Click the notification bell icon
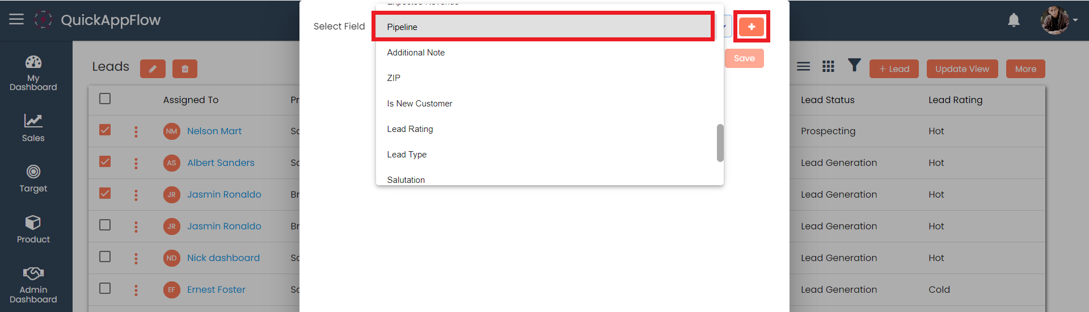This screenshot has width=1089, height=312. [1013, 20]
